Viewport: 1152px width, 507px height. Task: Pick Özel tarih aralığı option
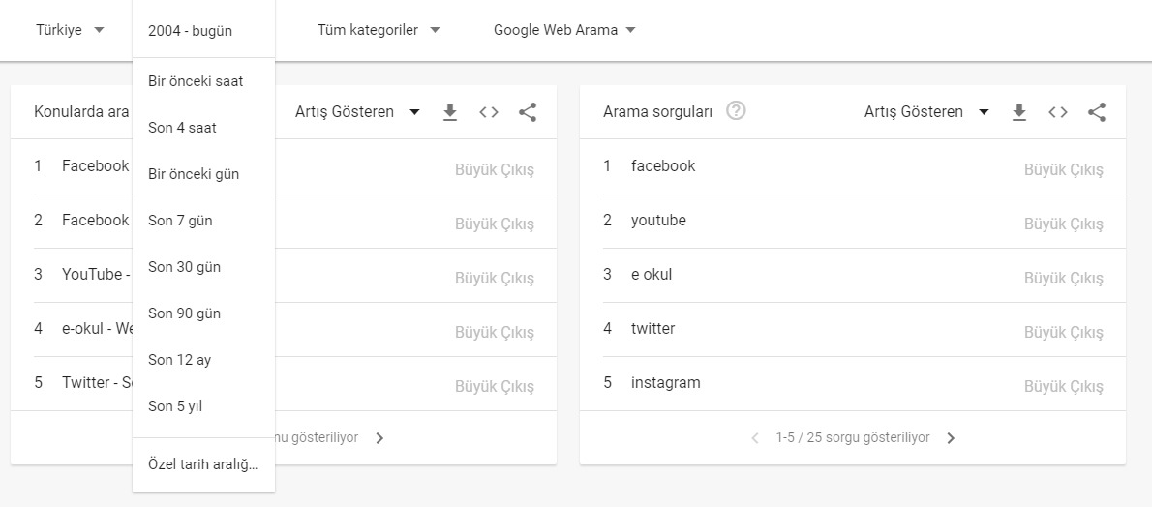(203, 465)
